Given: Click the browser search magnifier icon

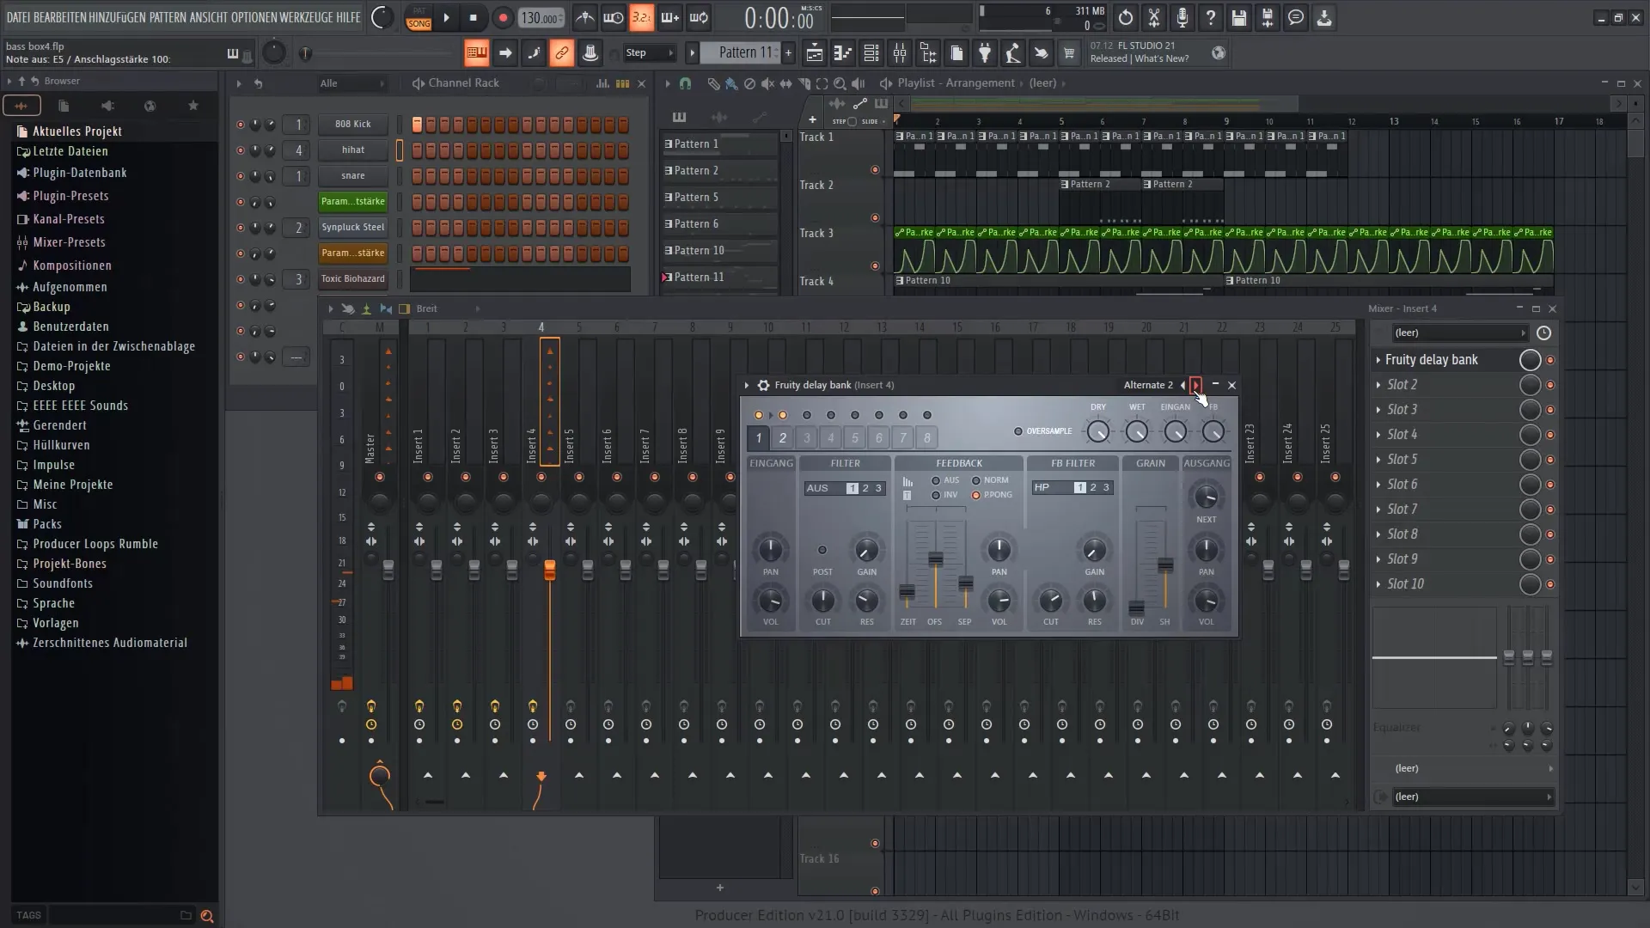Looking at the screenshot, I should [x=206, y=916].
